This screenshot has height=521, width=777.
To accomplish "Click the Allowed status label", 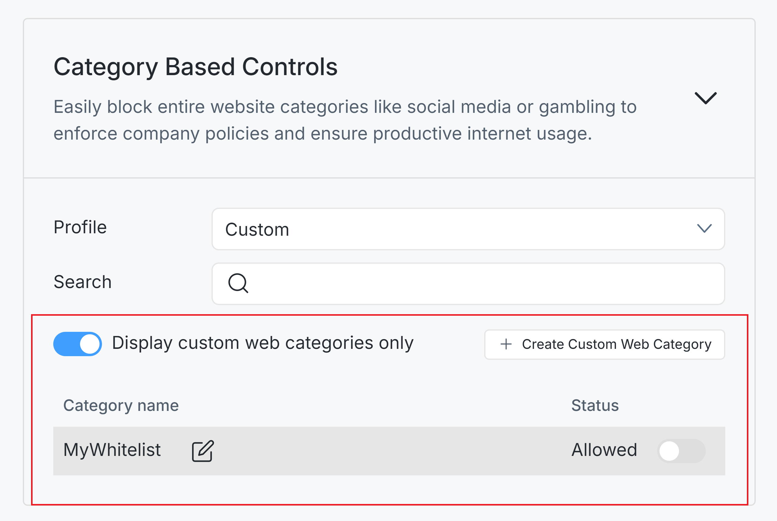I will pos(604,450).
